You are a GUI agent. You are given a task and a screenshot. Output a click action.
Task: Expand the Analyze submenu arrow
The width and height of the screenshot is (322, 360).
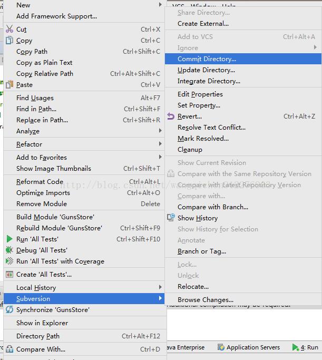(x=160, y=131)
